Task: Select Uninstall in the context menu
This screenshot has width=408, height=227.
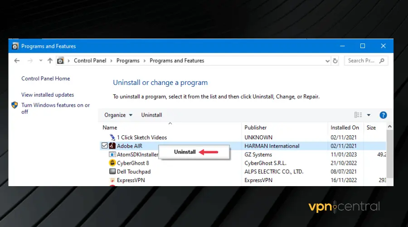Action: pos(194,152)
